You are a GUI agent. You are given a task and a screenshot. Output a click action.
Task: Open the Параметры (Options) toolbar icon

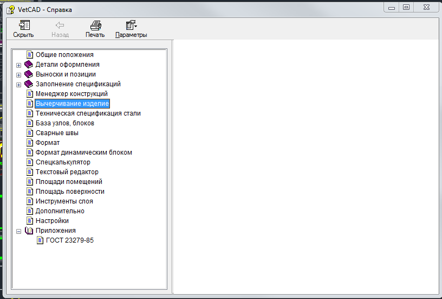[x=131, y=25]
